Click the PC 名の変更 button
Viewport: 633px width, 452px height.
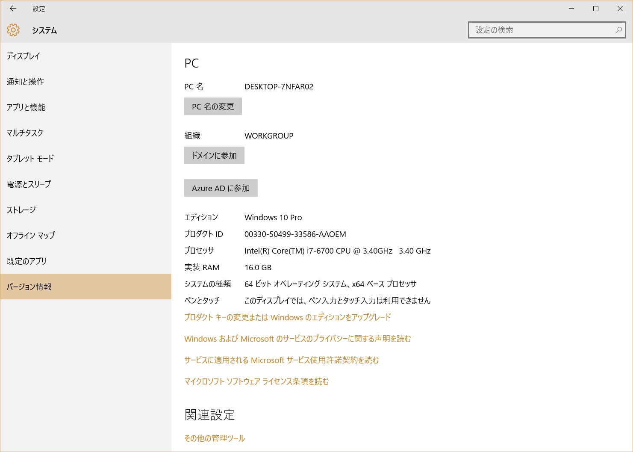(213, 106)
